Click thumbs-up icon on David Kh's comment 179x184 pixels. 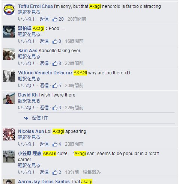coord(55,108)
